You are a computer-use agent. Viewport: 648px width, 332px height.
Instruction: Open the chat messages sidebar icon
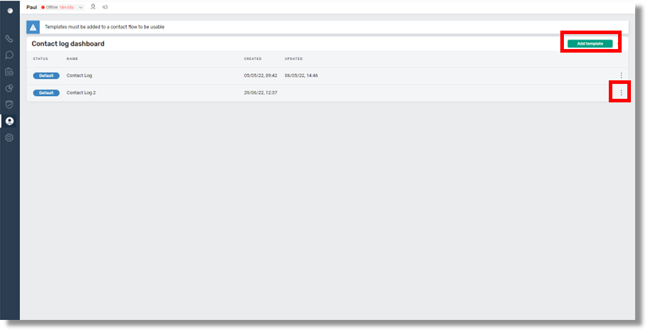click(x=9, y=55)
